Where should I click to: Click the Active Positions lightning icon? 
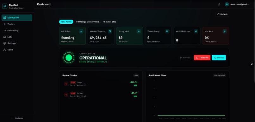pyautogui.click(x=196, y=31)
